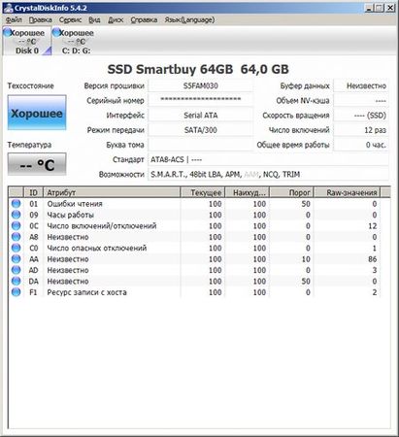Open the Диск menu
This screenshot has width=399, height=437.
point(116,20)
